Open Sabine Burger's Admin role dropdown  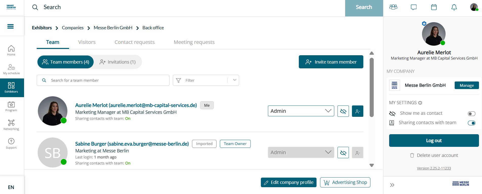click(301, 152)
